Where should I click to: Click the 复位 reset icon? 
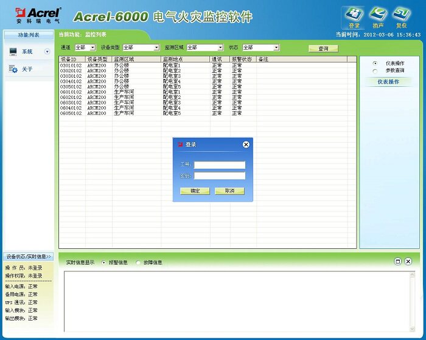(401, 18)
